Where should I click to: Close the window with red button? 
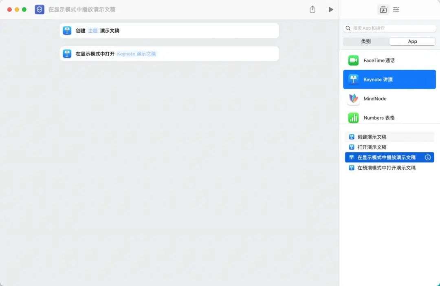pyautogui.click(x=9, y=9)
